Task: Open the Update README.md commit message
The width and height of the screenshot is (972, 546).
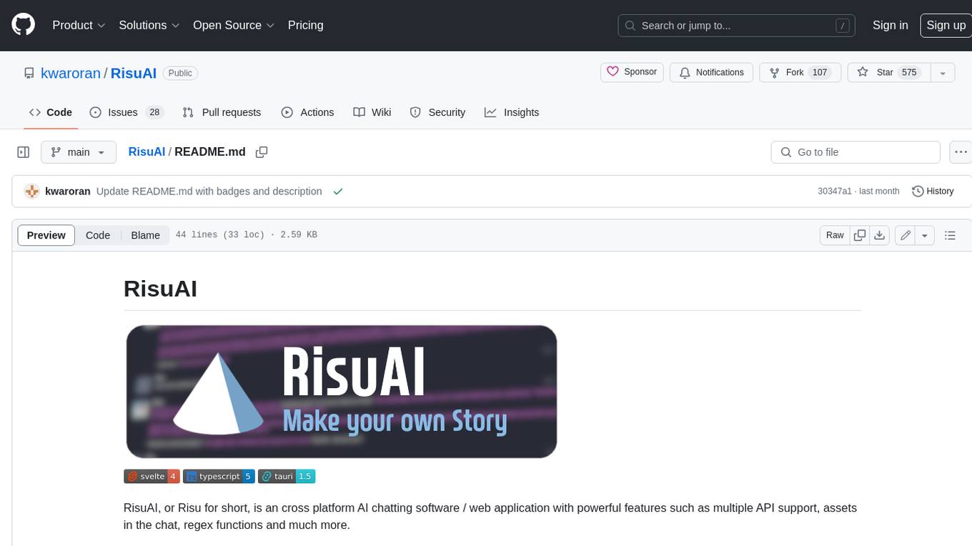Action: (209, 192)
